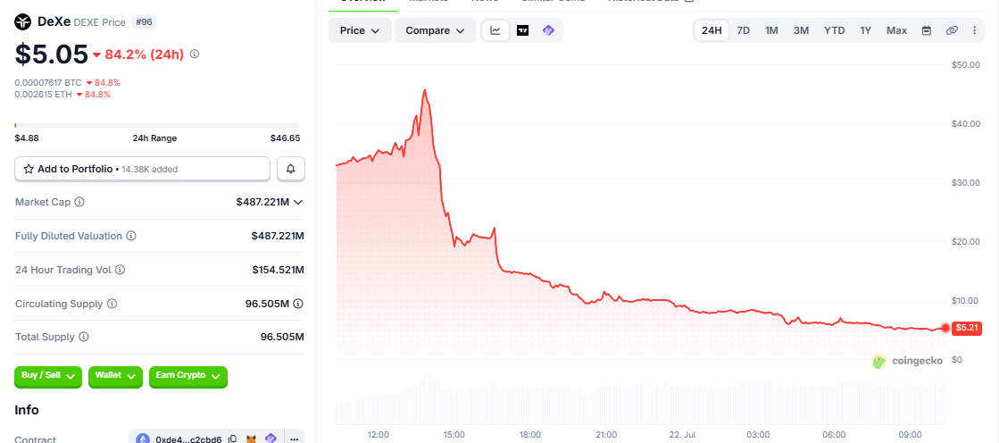This screenshot has width=999, height=443.
Task: Click the Ethereum chain icon in Contract row
Action: tap(143, 439)
